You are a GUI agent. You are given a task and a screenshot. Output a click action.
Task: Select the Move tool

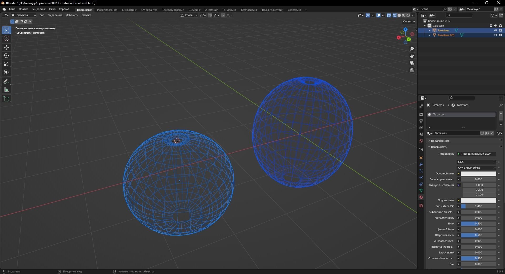click(x=6, y=48)
